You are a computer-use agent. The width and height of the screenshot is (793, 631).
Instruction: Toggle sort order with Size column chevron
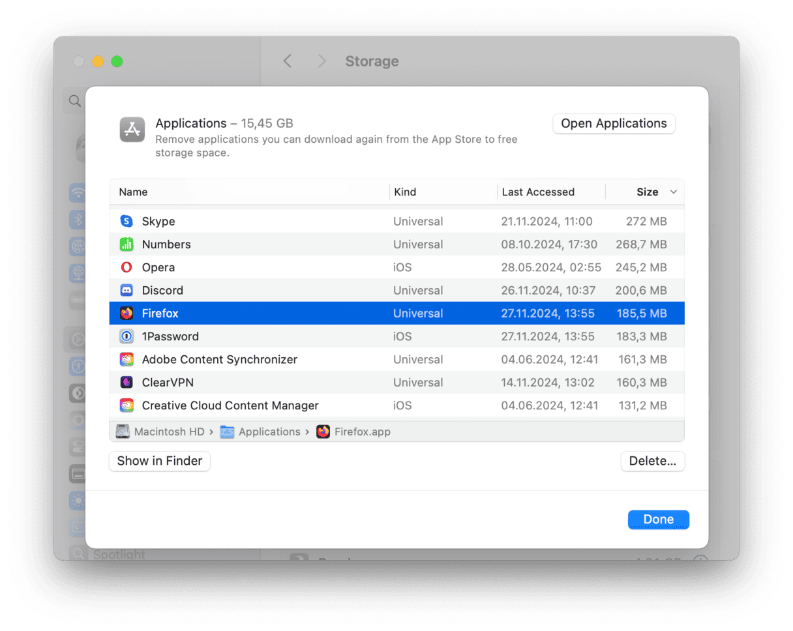click(674, 192)
